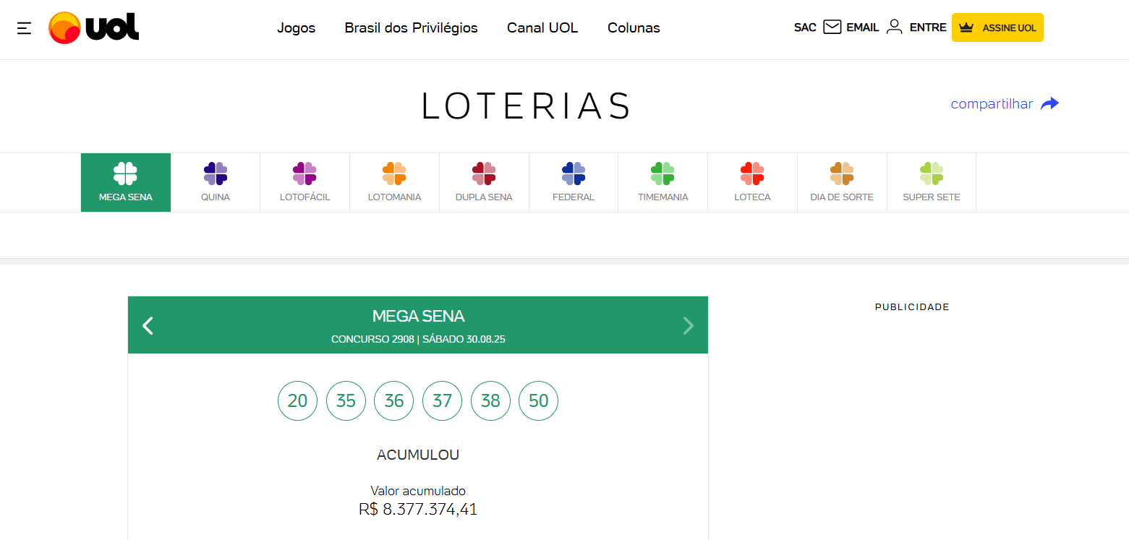
Task: Open Brasil dos Privilégios menu item
Action: pos(412,28)
